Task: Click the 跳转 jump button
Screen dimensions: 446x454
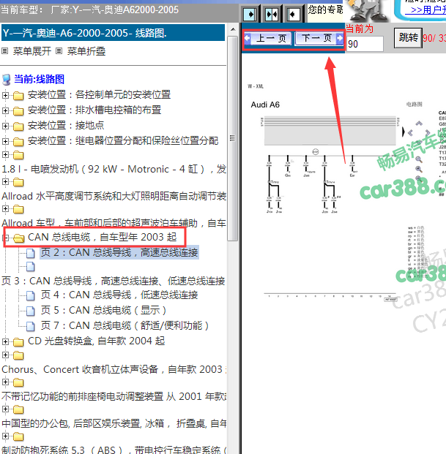Action: 408,37
